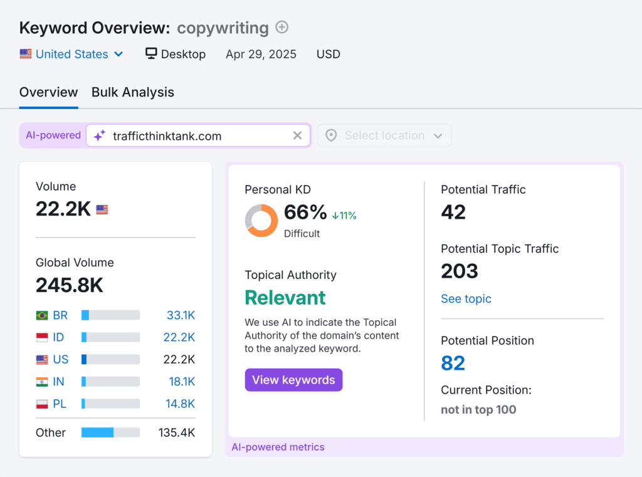
Task: Click the Brazil flag icon
Action: pos(42,315)
